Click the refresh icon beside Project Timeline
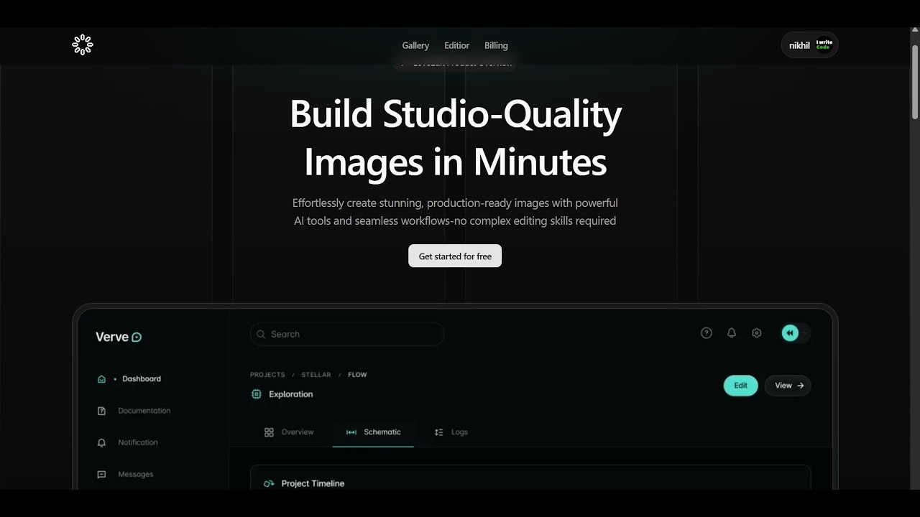This screenshot has width=920, height=517. 269,483
